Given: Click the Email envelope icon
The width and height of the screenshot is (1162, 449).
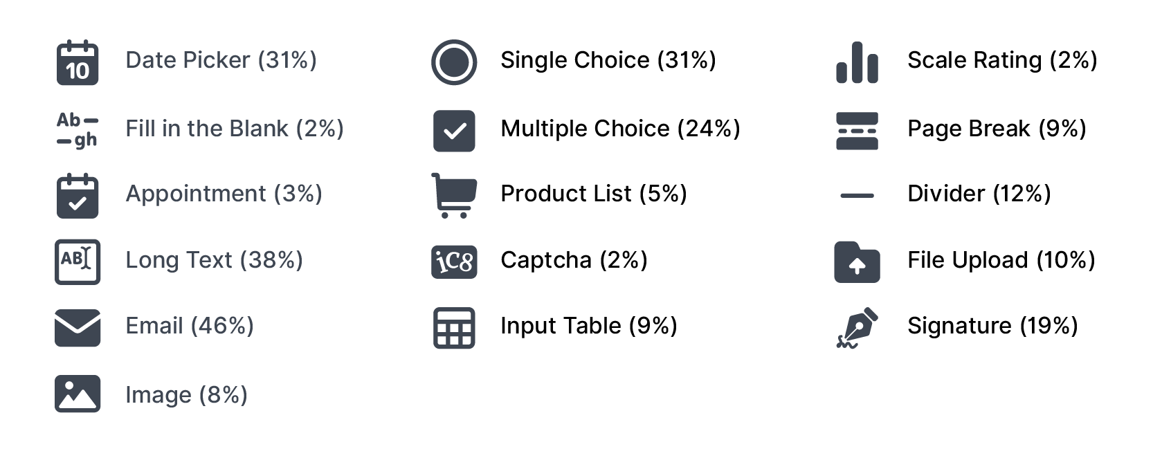Looking at the screenshot, I should [77, 327].
